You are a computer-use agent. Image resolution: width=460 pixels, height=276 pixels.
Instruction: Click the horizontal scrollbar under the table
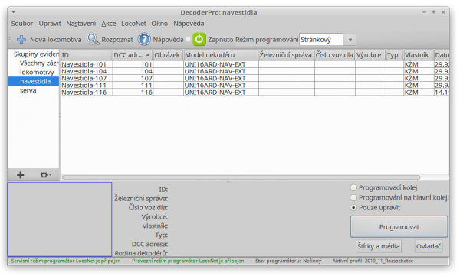coord(242,177)
